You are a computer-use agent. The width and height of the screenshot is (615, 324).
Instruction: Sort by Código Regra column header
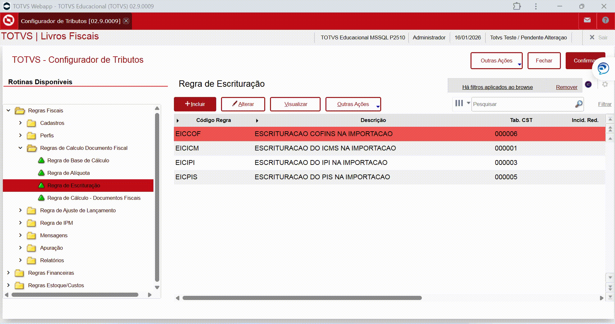click(x=213, y=120)
